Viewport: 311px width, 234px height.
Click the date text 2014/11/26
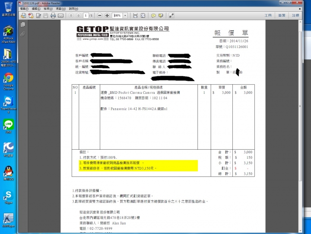238,41
